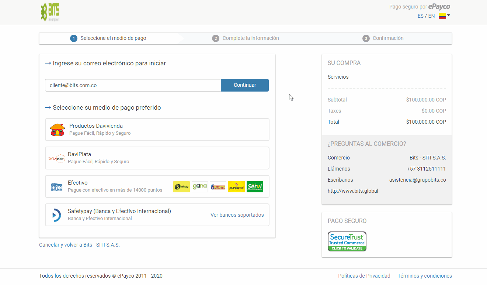Click the green Servi logo
Screen dimensions: 487x285
click(x=255, y=187)
